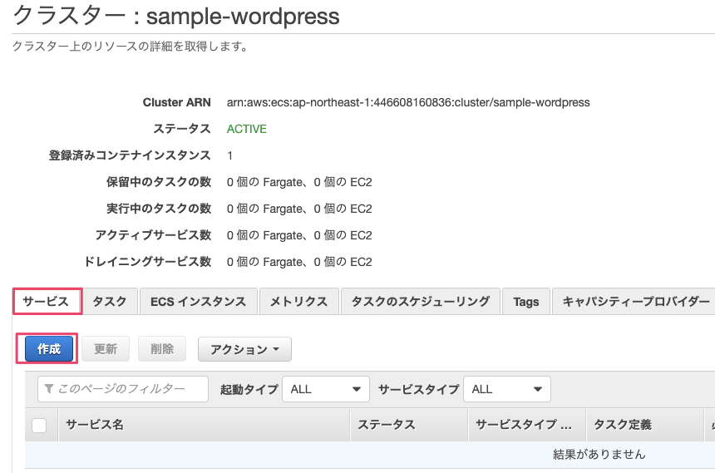Viewport: 715px width, 473px height.
Task: Click the 削除 button
Action: coord(162,349)
